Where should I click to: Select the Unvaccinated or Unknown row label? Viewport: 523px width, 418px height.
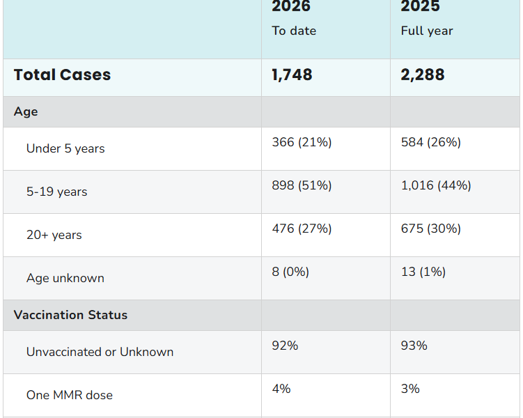click(x=100, y=352)
